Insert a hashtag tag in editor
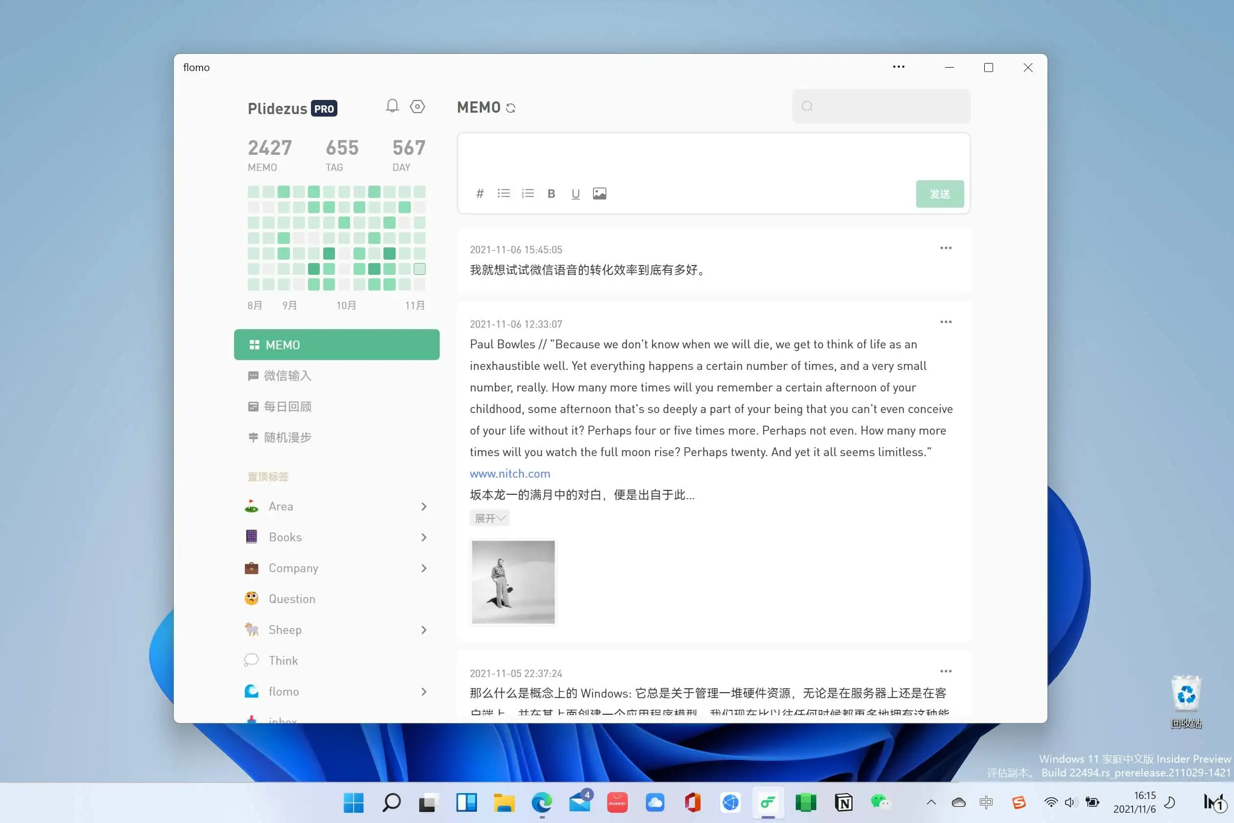1234x823 pixels. point(479,194)
